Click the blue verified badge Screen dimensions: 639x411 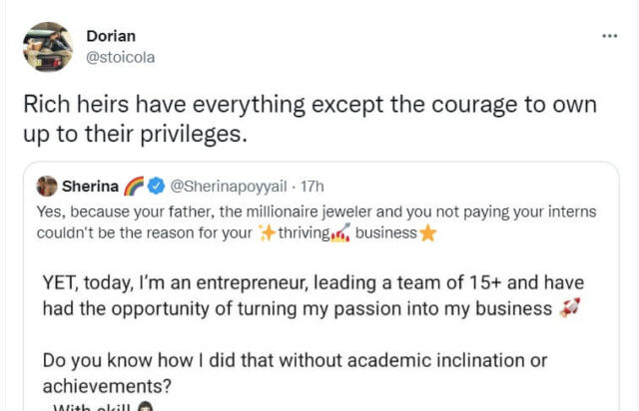click(156, 186)
